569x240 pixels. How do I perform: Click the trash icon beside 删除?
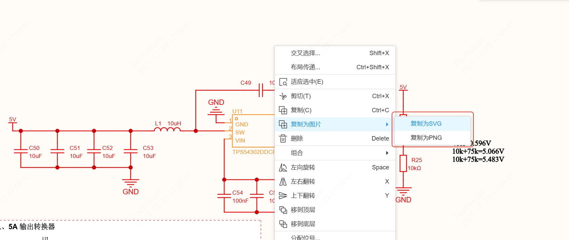283,138
